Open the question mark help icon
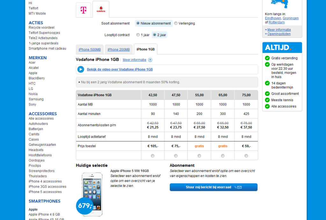Image resolution: width=326 pixels, height=220 pixels. pos(150,60)
